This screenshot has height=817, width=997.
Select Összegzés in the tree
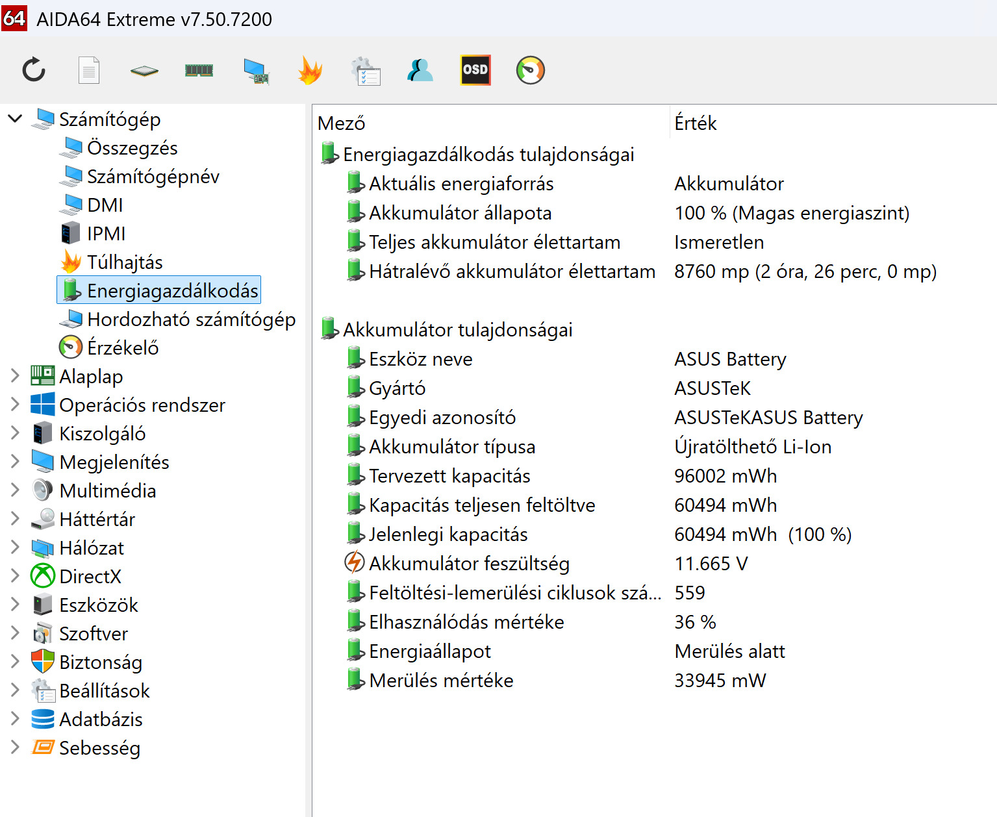click(132, 148)
